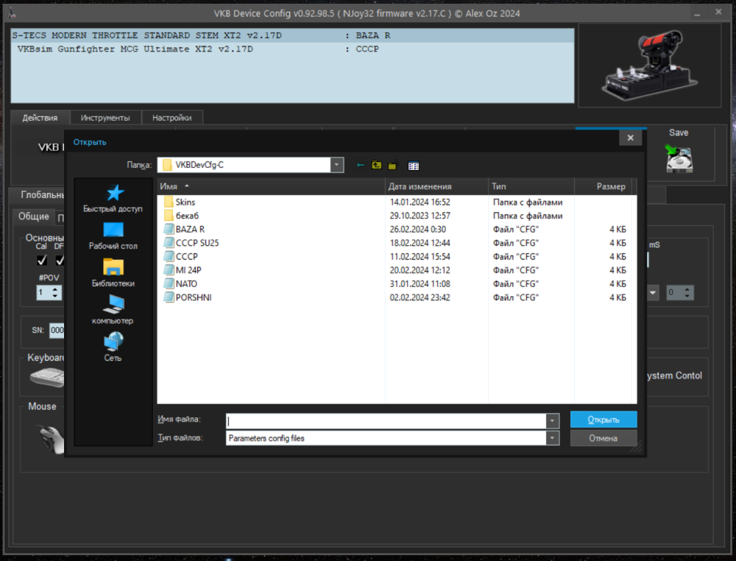Switch to the Настройки tab
736x561 pixels.
tap(171, 118)
